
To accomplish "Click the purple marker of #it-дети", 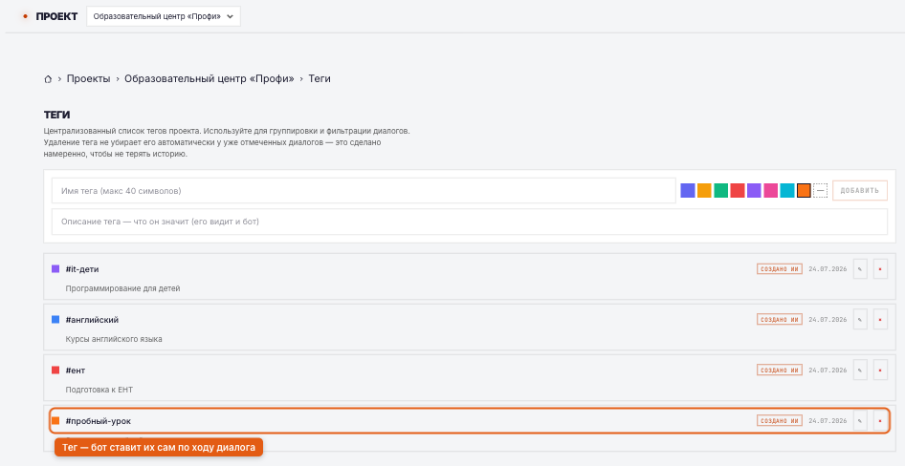I will (55, 268).
